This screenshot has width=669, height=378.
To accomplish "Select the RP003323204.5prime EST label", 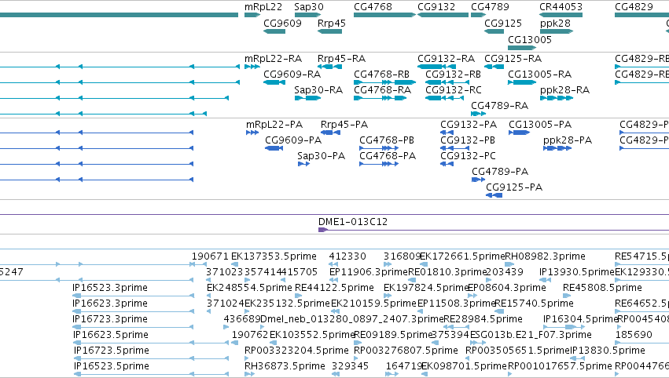I will 296,351.
